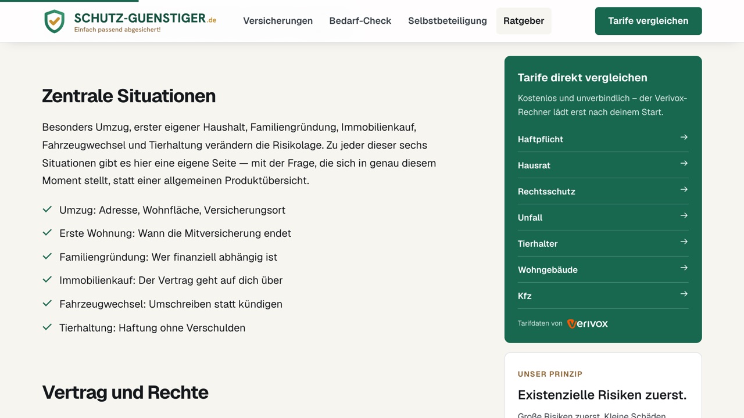Open the Hausrat comparison link
Screen dimensions: 744x418
point(603,165)
